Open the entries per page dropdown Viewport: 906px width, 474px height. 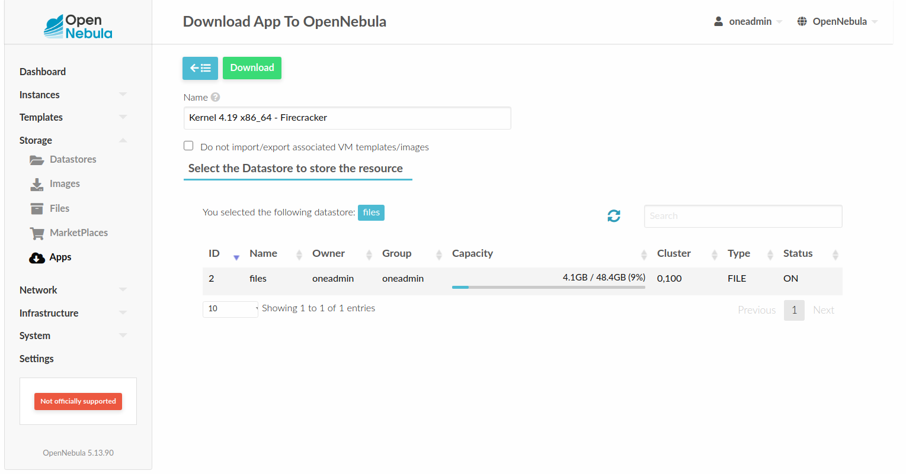click(x=230, y=309)
